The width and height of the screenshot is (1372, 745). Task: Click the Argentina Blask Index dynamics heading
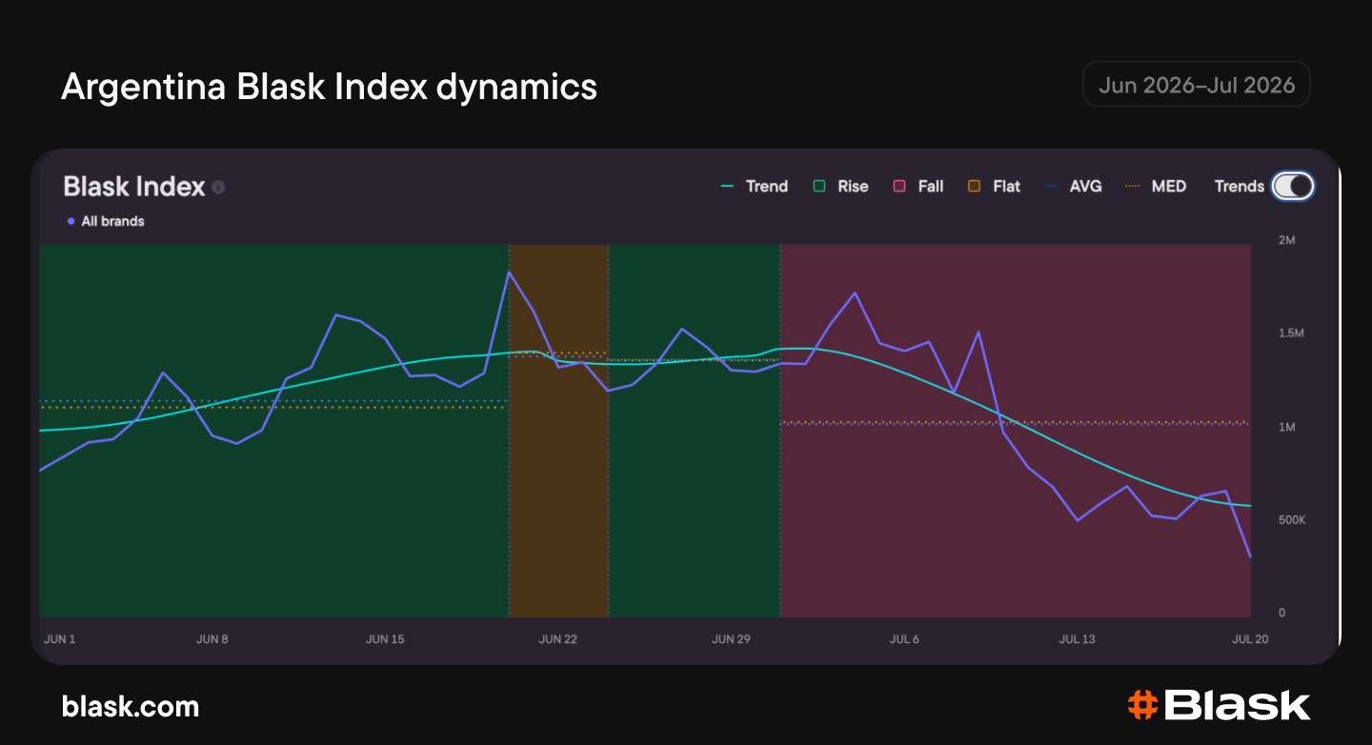point(329,87)
